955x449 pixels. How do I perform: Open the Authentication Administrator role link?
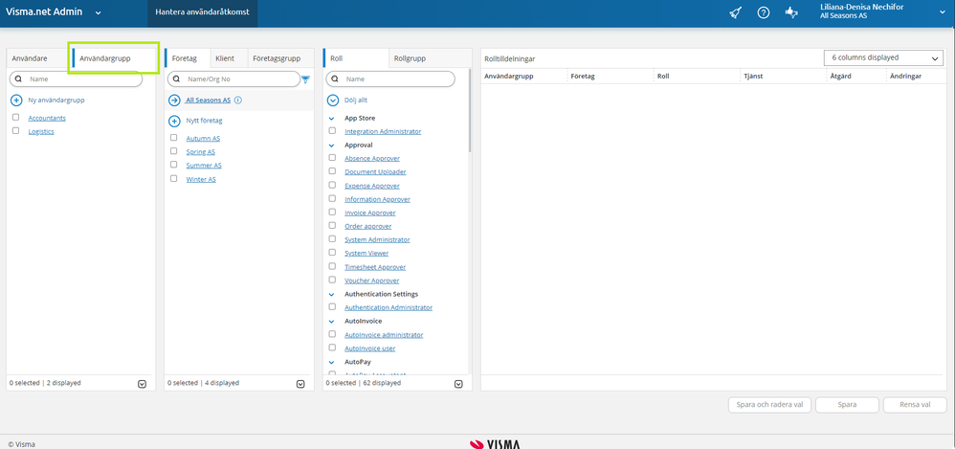pyautogui.click(x=389, y=307)
